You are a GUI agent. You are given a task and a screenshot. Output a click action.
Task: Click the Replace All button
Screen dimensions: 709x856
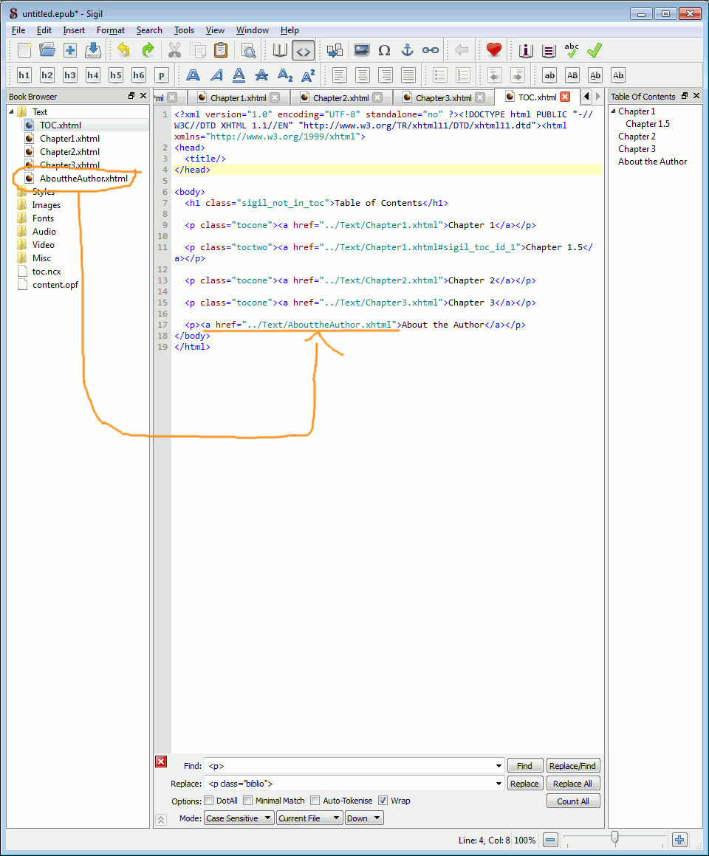click(x=572, y=784)
